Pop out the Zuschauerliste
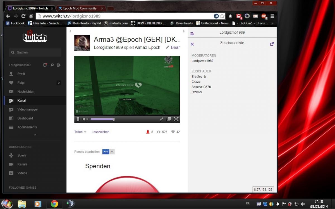The height and width of the screenshot is (209, 335). click(x=272, y=44)
